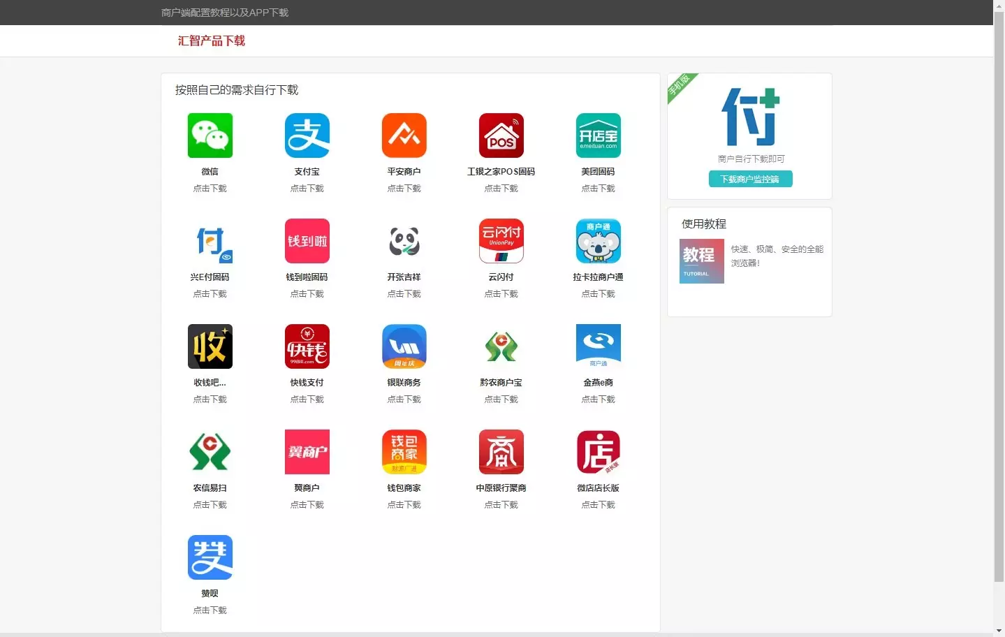
Task: Open the 金燕e商 blue icon
Action: [598, 346]
